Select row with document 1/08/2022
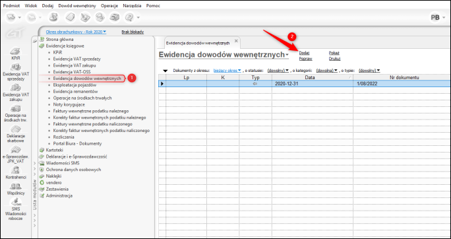Screen dimensions: 451x239 (x=305, y=83)
